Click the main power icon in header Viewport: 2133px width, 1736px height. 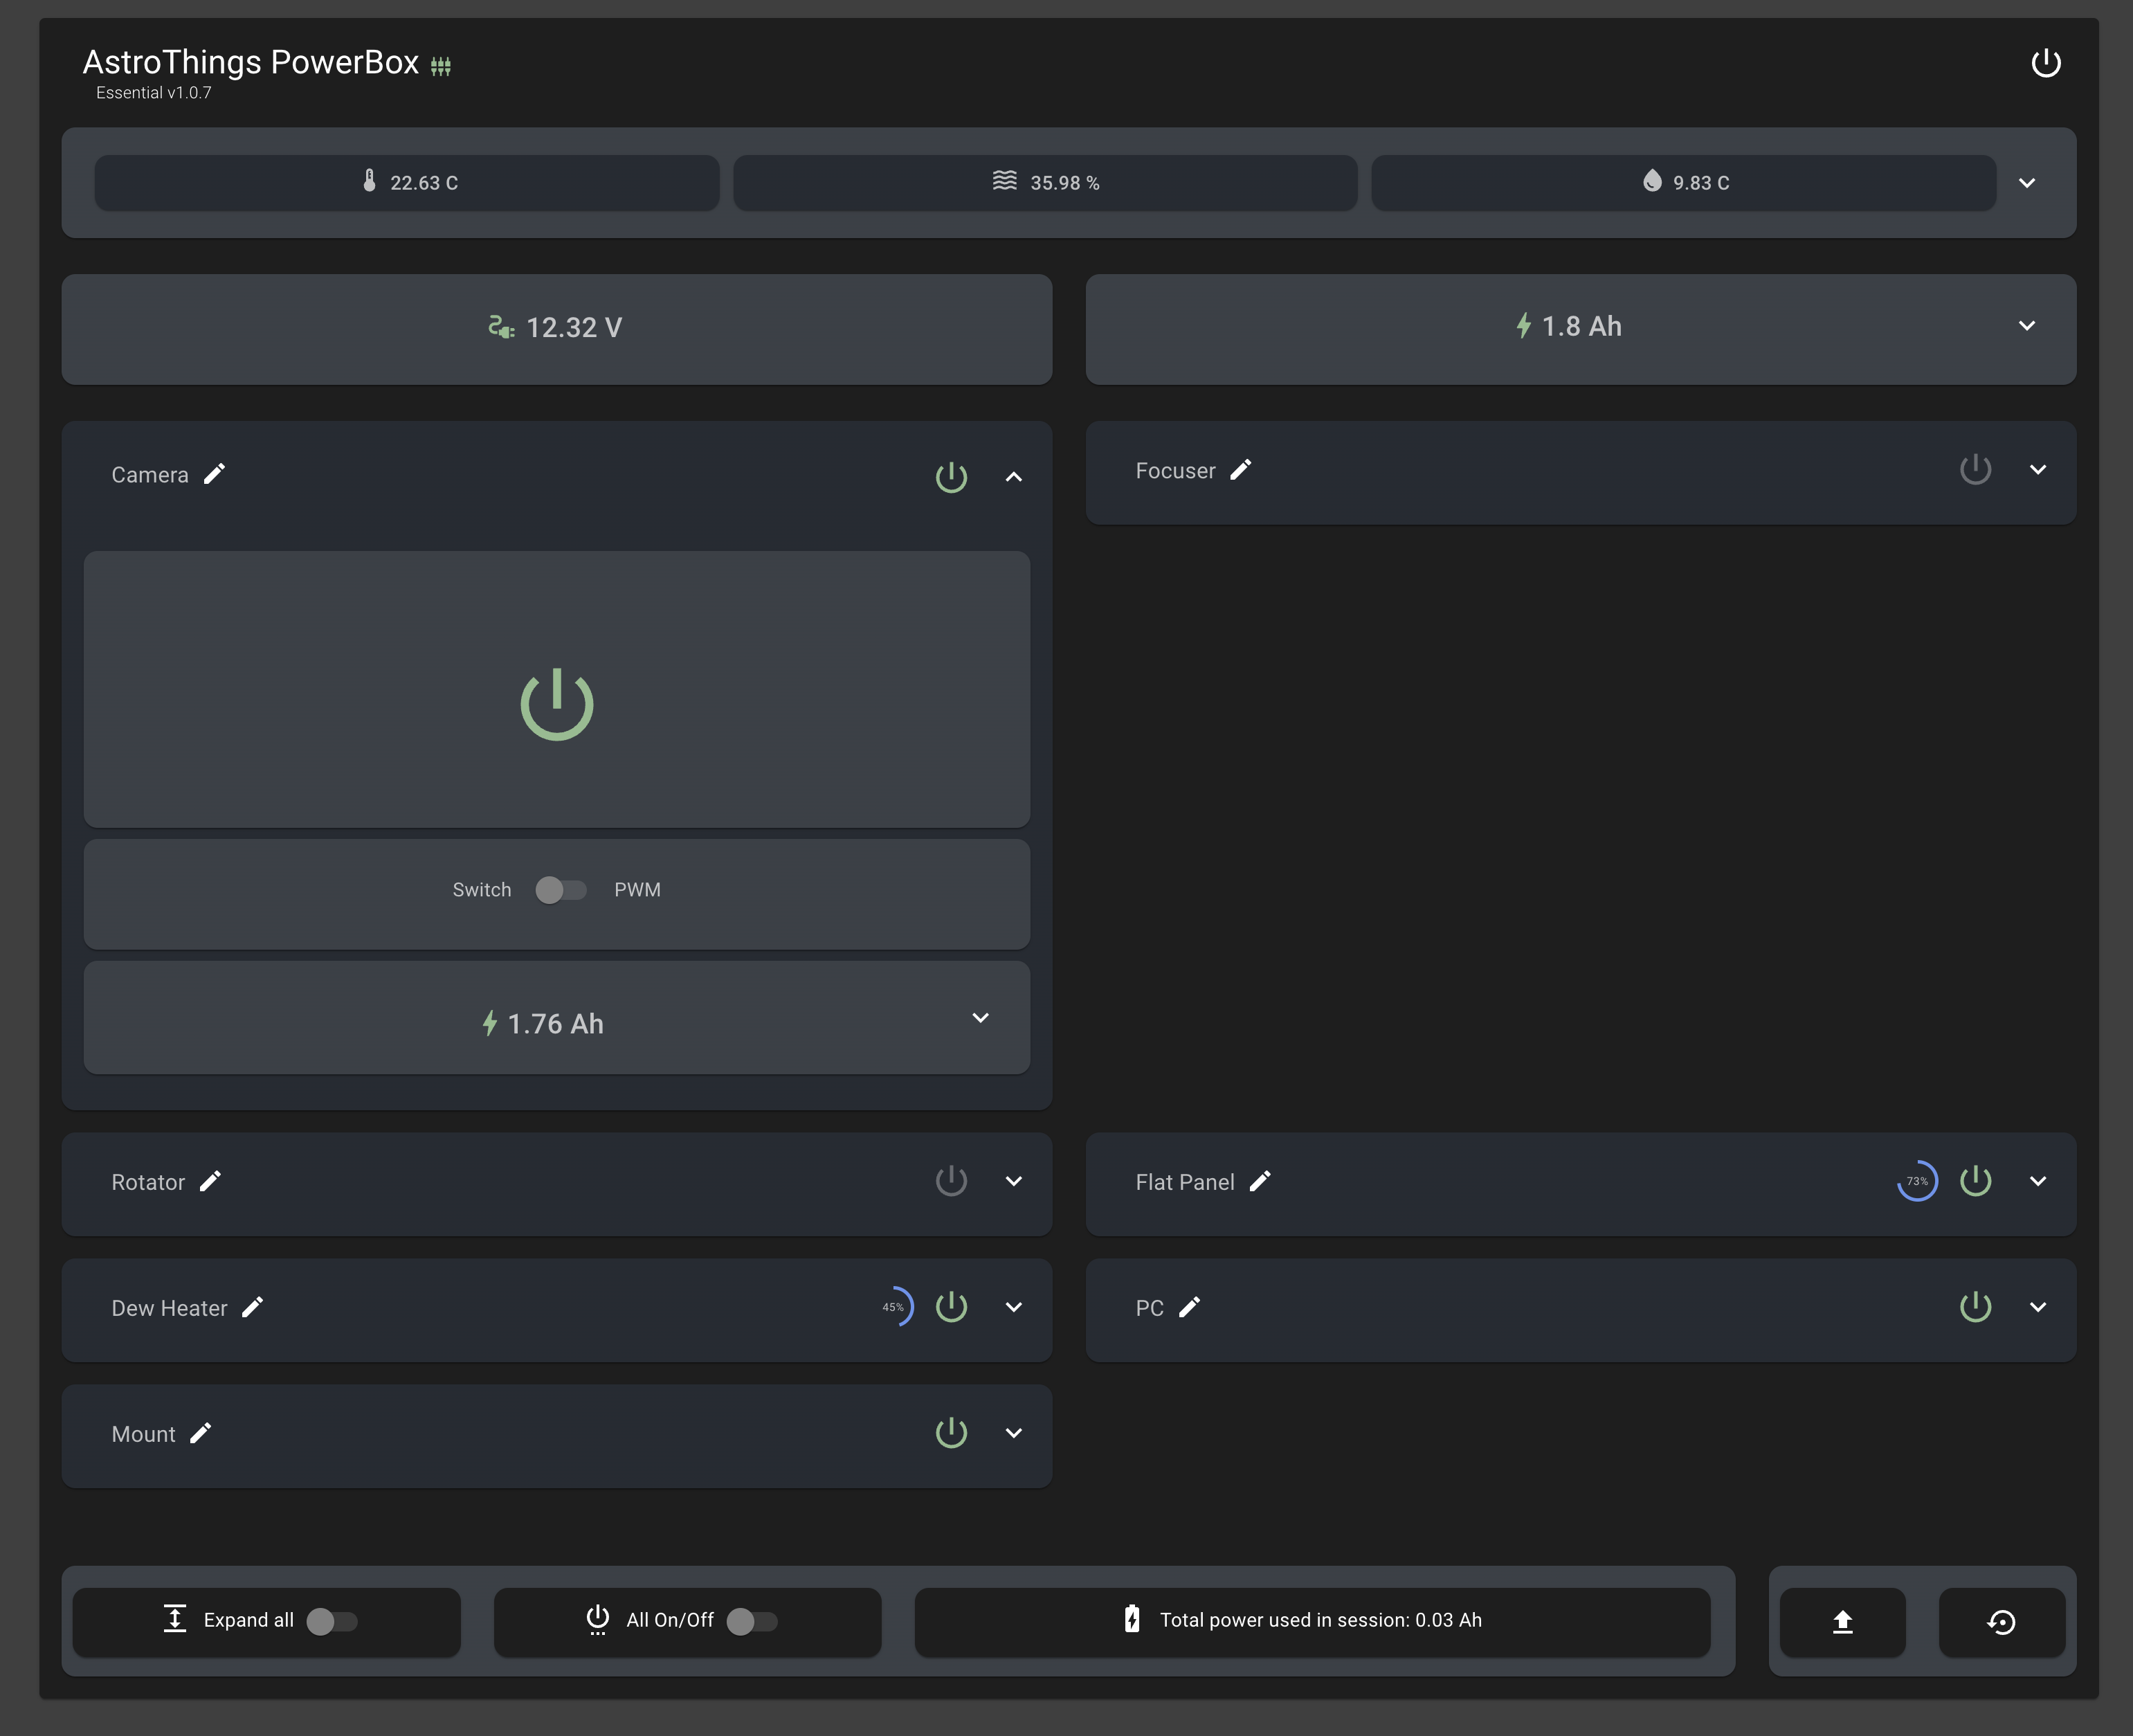click(2045, 63)
